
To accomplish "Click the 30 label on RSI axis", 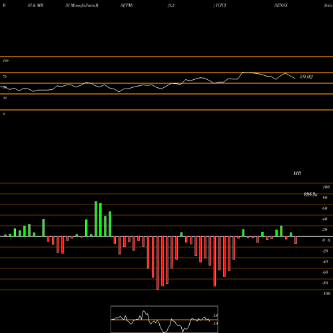I will [5, 98].
